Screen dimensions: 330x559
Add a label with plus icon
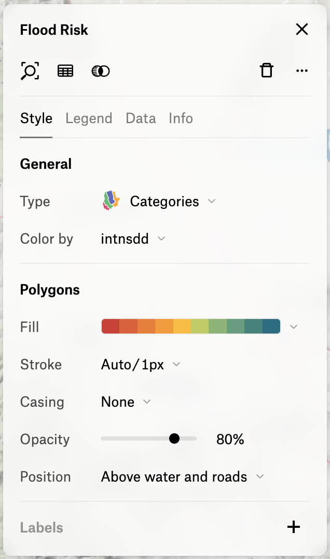point(294,527)
